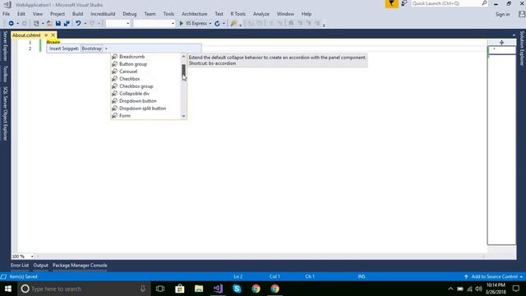Click the Windows Start button
This screenshot has width=526, height=296.
(x=8, y=289)
